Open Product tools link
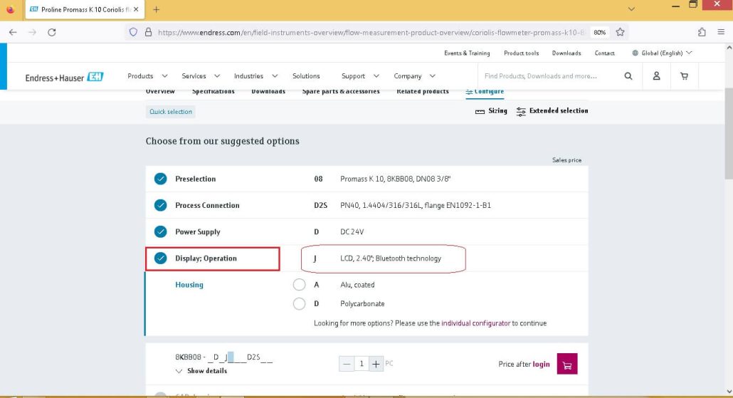This screenshot has width=733, height=398. [521, 53]
